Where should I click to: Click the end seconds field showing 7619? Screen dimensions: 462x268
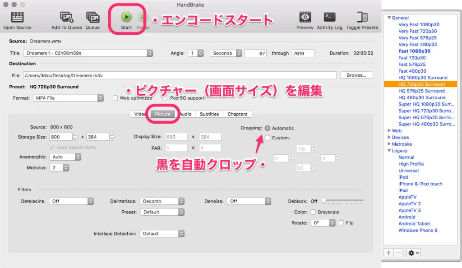pos(303,53)
